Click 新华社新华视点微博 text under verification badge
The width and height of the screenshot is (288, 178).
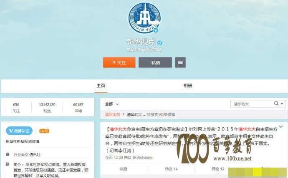(x=23, y=141)
